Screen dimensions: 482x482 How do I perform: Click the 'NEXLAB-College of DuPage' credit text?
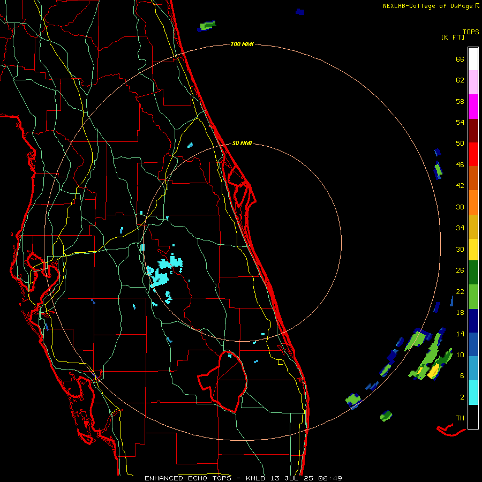coord(428,6)
